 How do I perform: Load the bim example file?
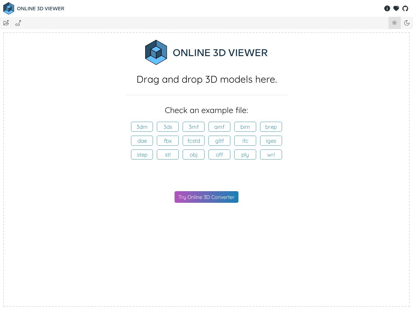click(245, 127)
